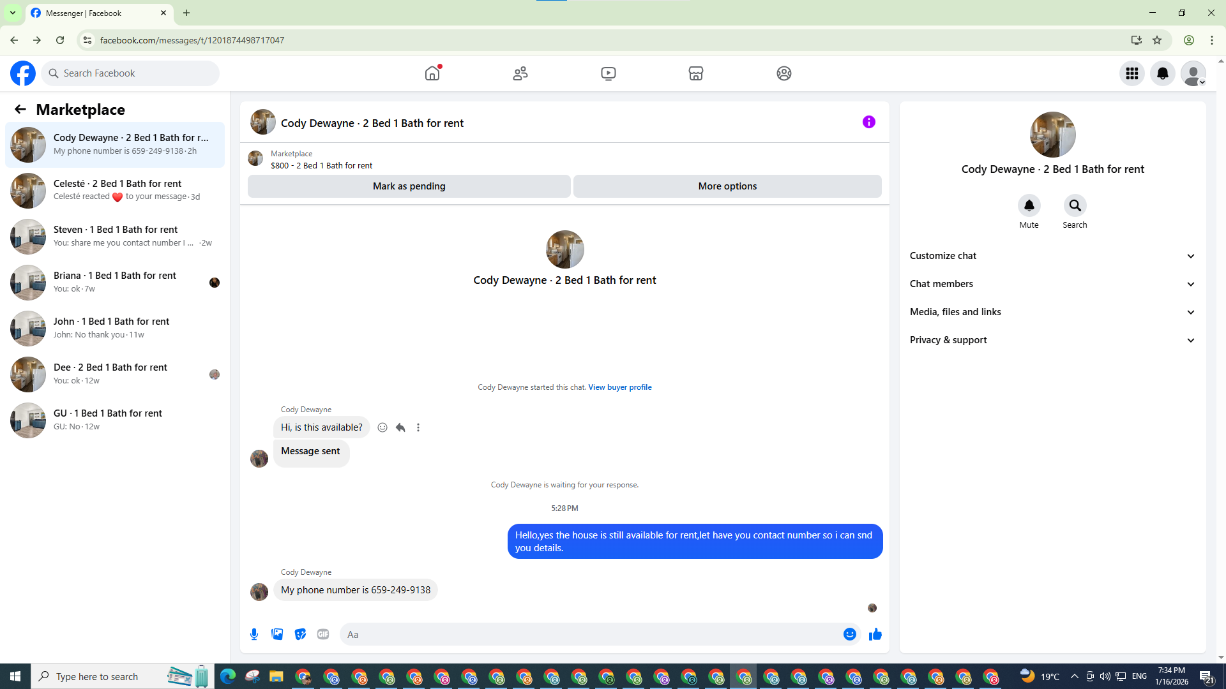Toggle the purple conversation information icon
This screenshot has width=1226, height=689.
[868, 122]
